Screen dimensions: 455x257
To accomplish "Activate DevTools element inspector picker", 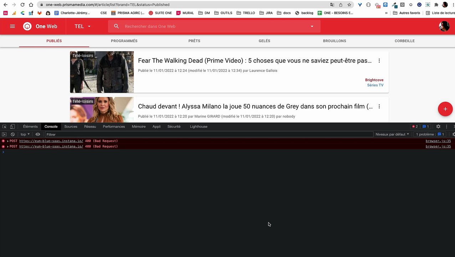I will tap(5, 127).
